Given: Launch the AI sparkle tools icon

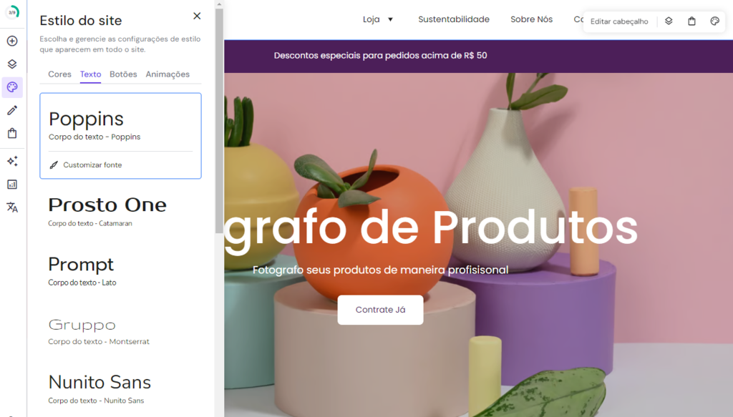Looking at the screenshot, I should click(x=12, y=161).
